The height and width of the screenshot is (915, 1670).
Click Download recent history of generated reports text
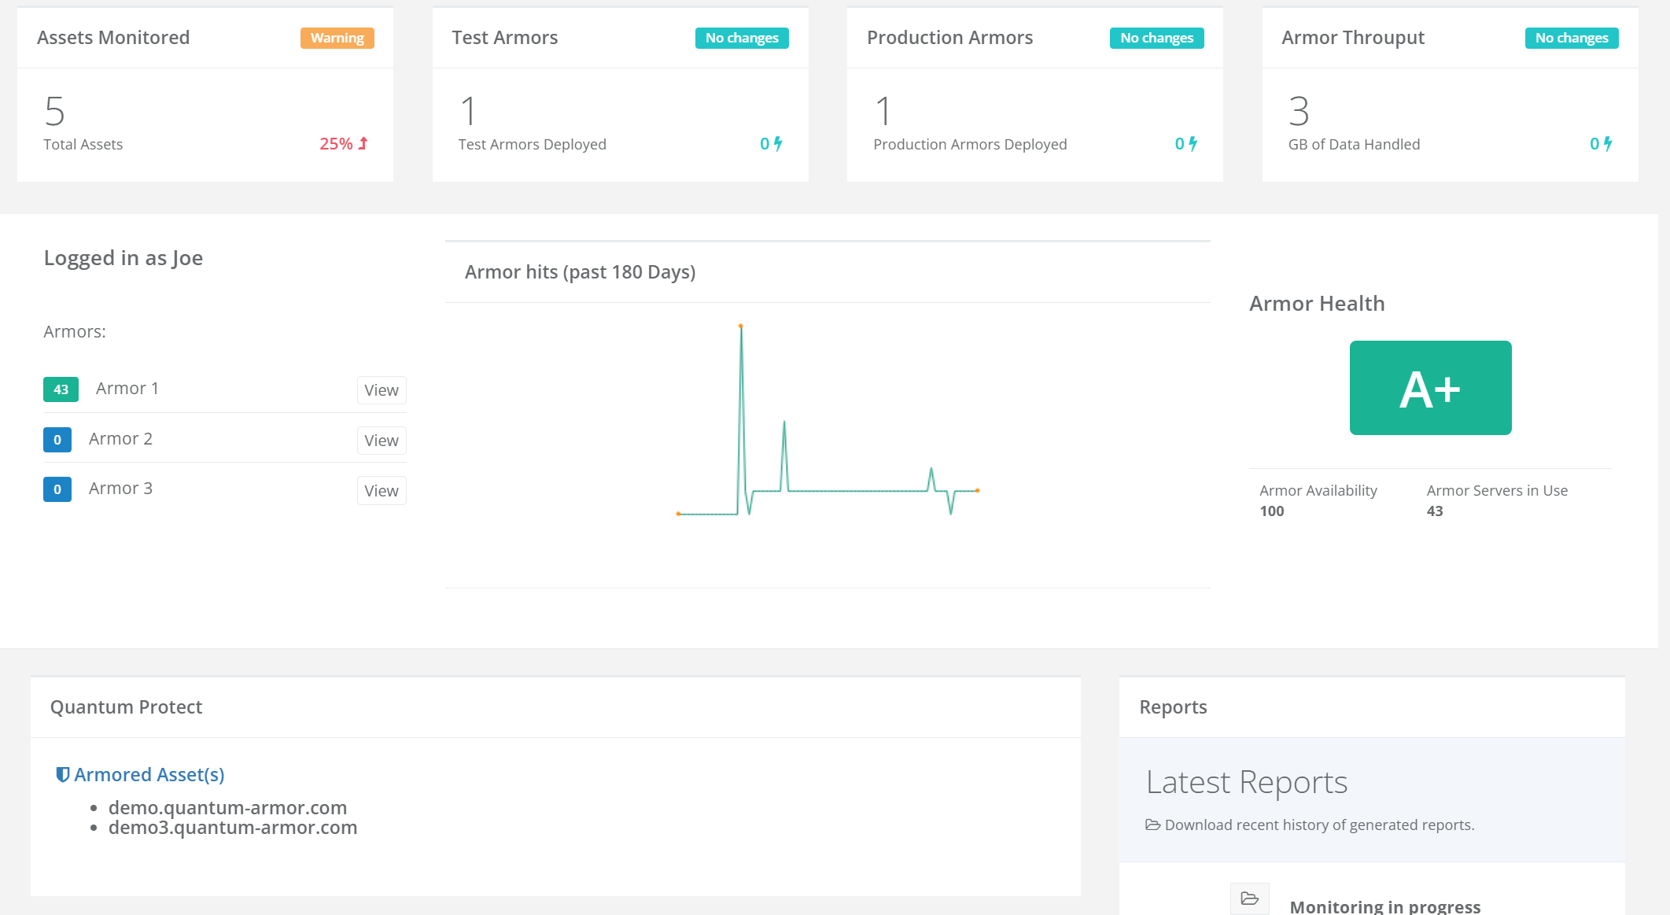[x=1319, y=825]
